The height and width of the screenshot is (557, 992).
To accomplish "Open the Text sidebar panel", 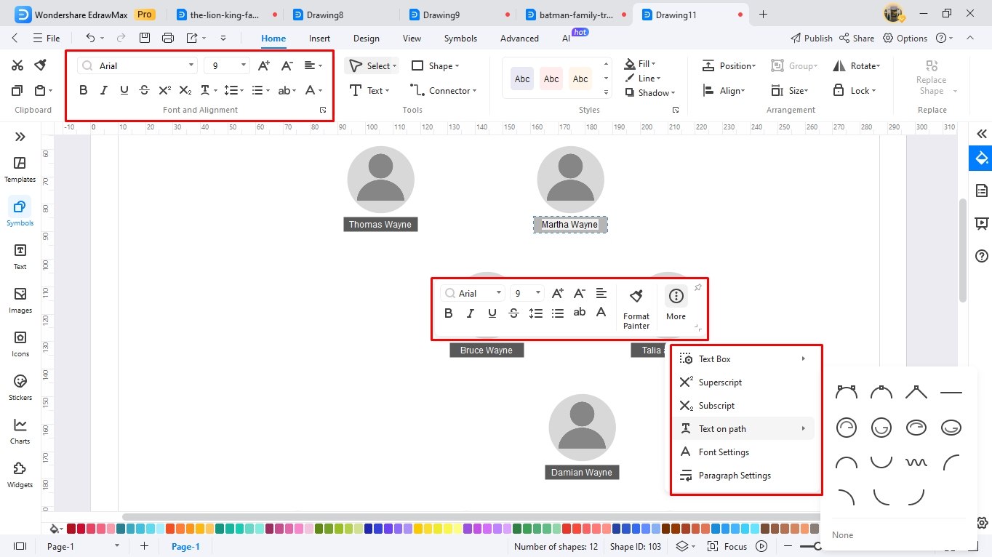I will point(20,257).
